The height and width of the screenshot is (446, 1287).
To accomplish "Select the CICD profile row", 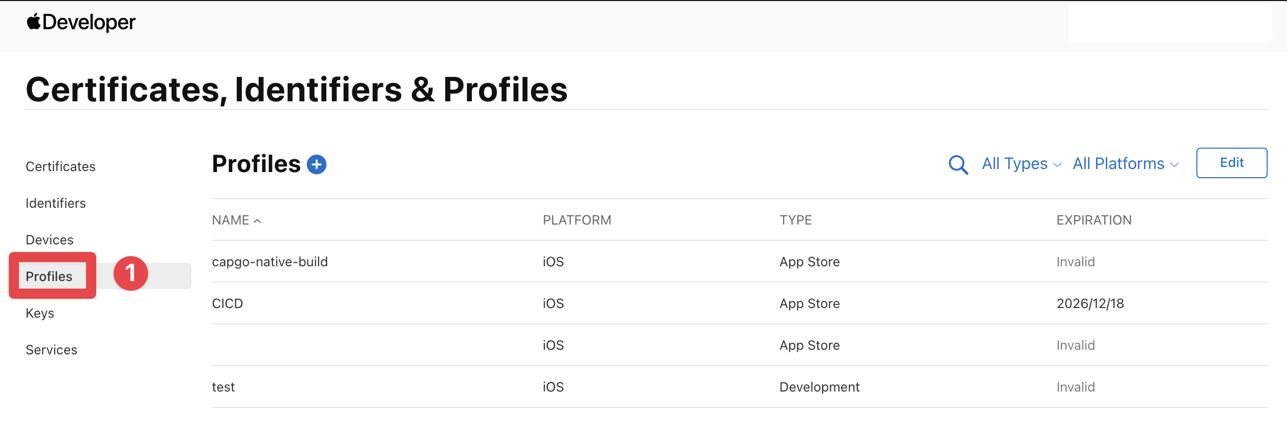I will pos(228,303).
